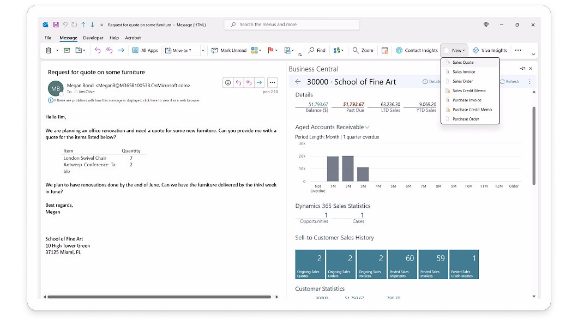The height and width of the screenshot is (325, 578).
Task: Click the Details info button
Action: tap(431, 81)
